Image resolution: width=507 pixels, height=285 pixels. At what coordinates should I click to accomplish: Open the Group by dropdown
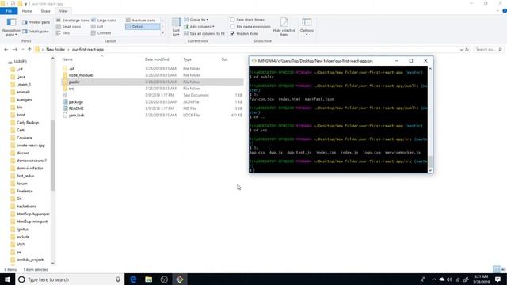click(196, 20)
